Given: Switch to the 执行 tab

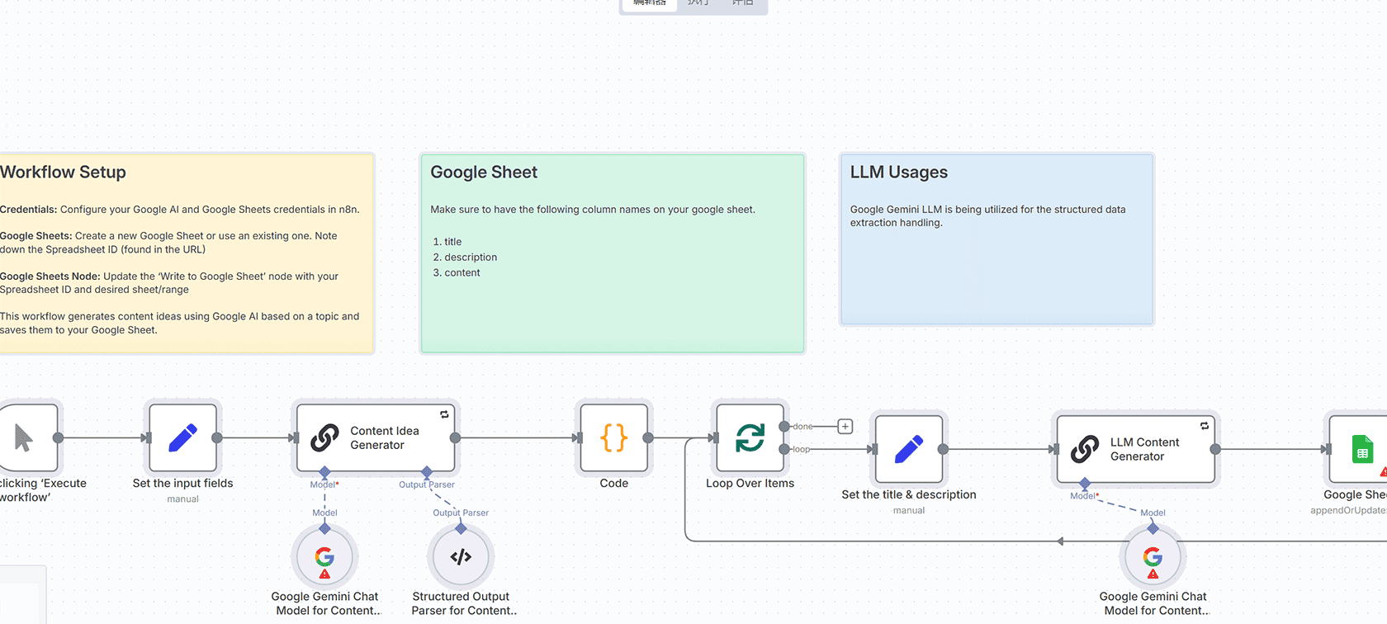Looking at the screenshot, I should click(698, 3).
